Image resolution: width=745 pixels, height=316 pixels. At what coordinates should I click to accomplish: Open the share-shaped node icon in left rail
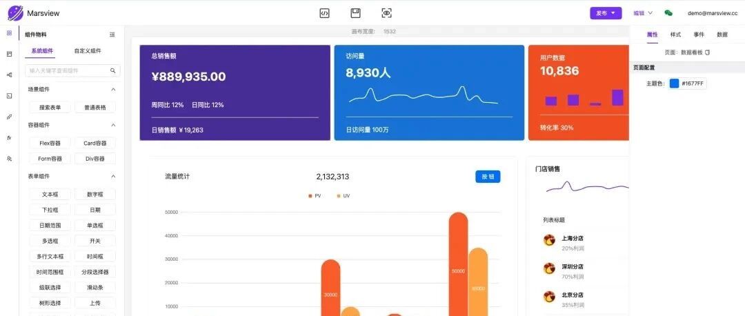point(9,75)
